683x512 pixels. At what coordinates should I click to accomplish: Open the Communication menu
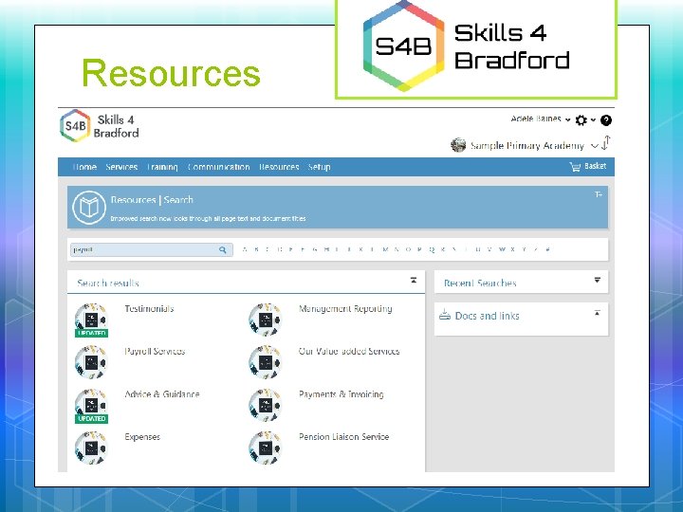click(x=219, y=167)
